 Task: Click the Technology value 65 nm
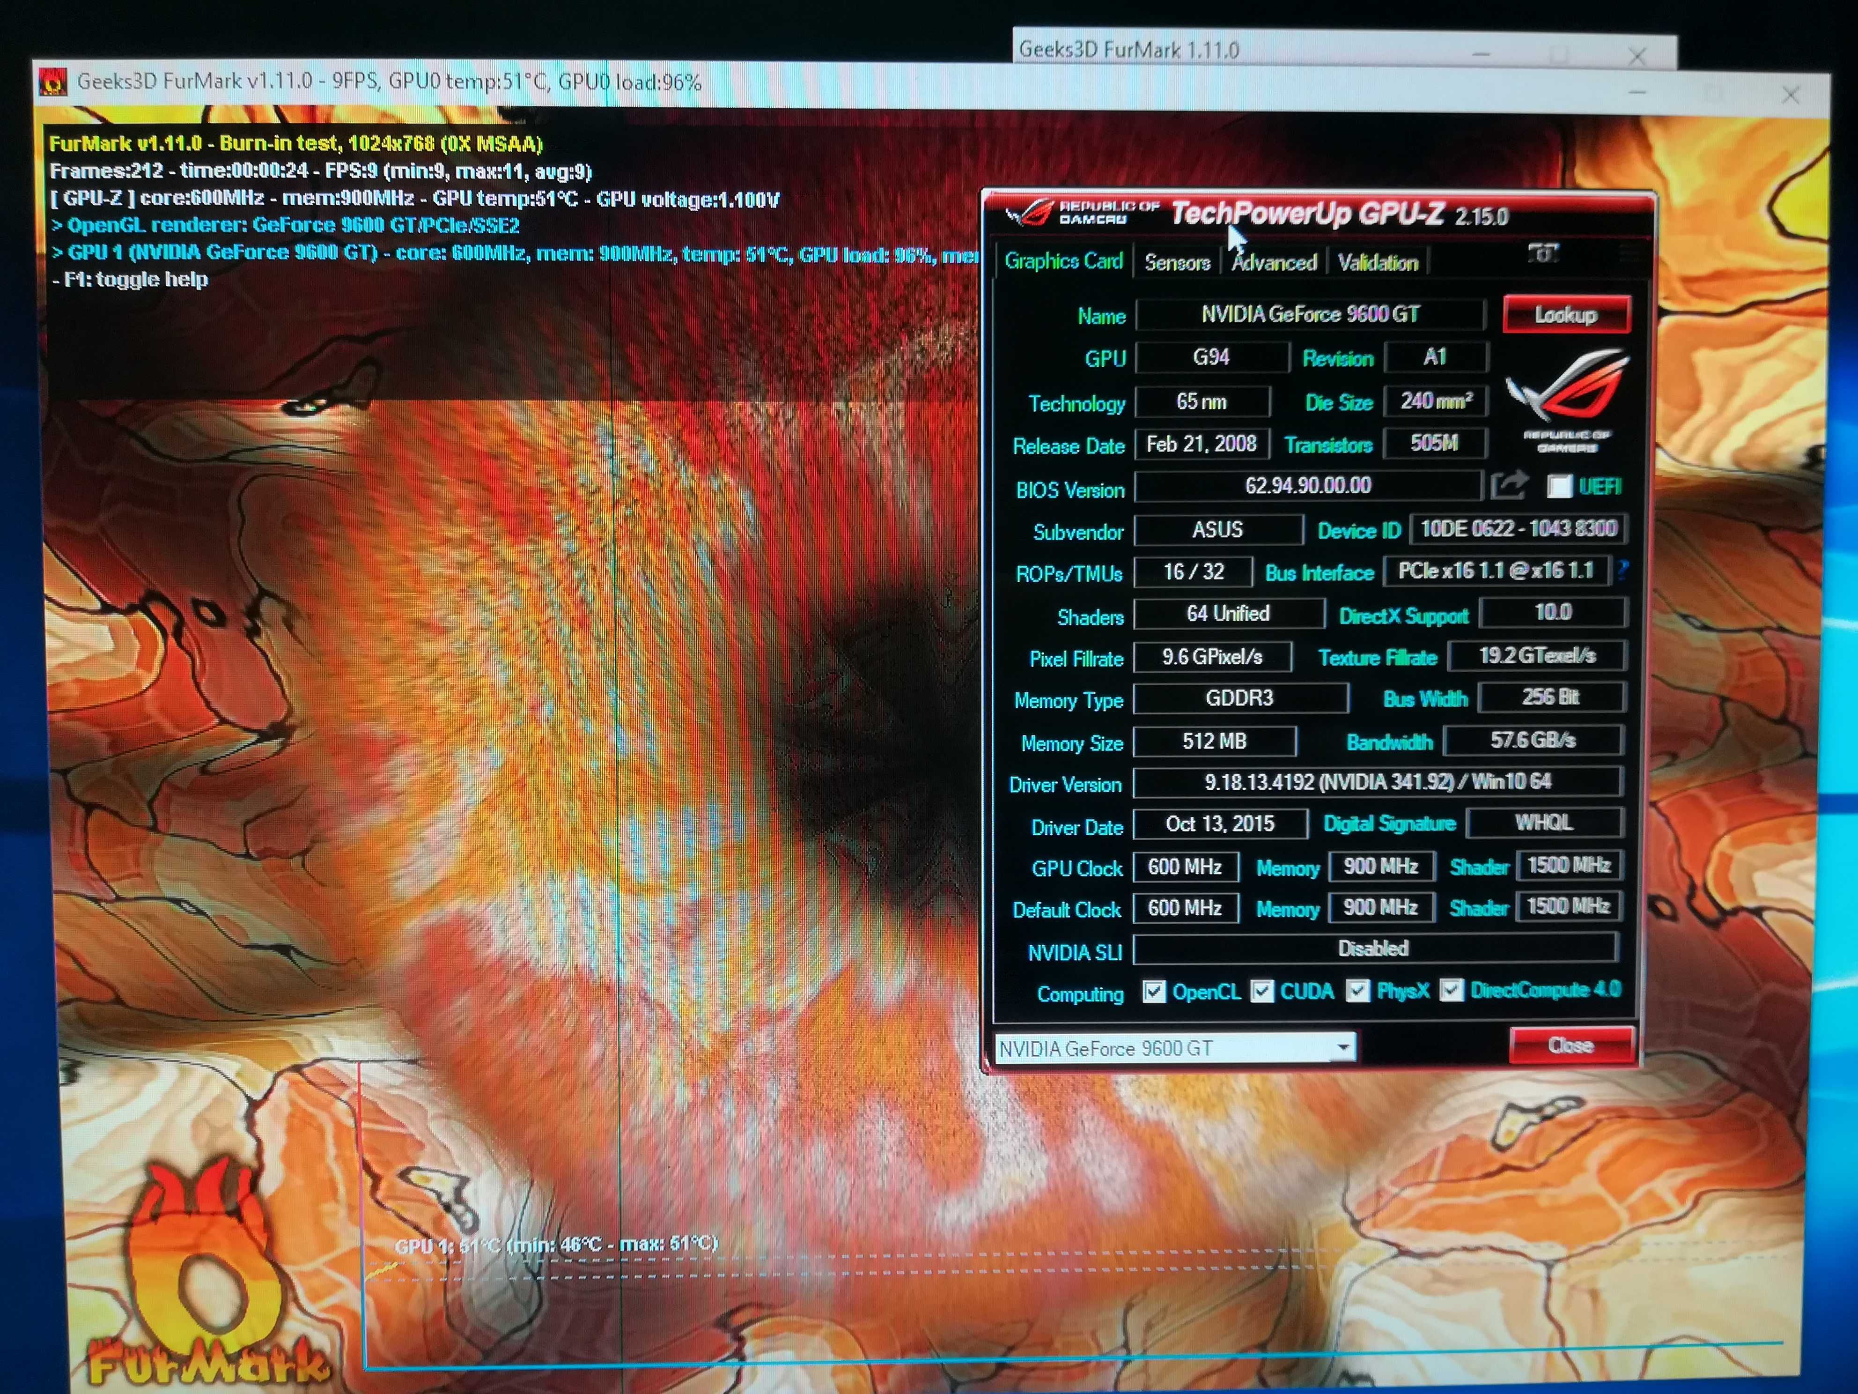point(1202,401)
